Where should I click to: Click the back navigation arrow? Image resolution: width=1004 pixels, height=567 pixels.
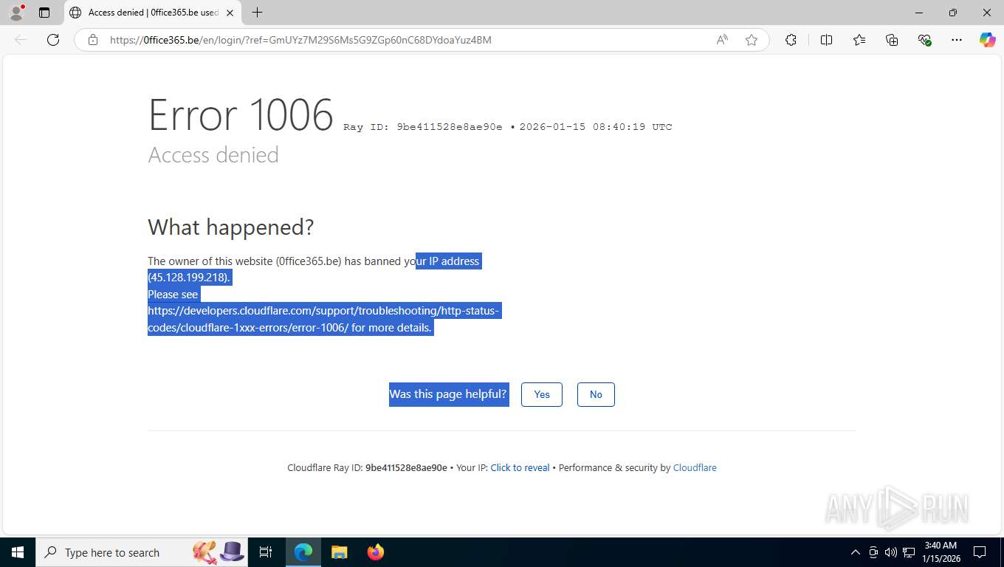(x=21, y=40)
